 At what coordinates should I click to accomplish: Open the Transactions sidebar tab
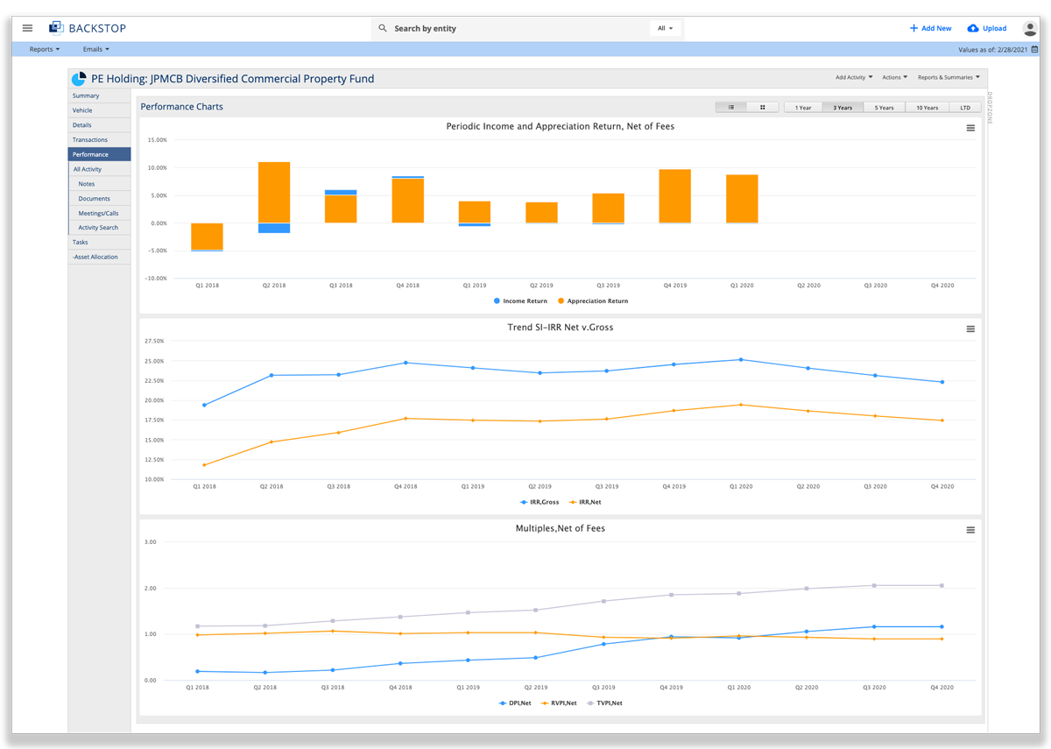(99, 139)
